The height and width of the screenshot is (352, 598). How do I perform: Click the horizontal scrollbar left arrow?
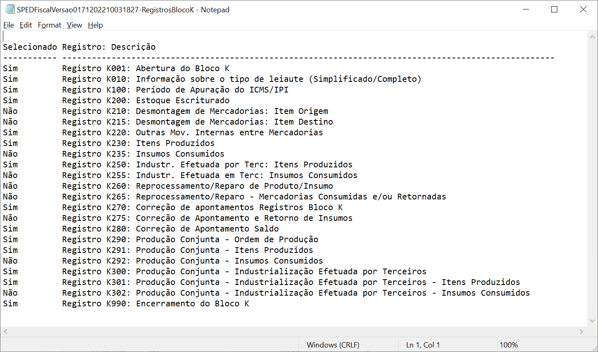5,331
